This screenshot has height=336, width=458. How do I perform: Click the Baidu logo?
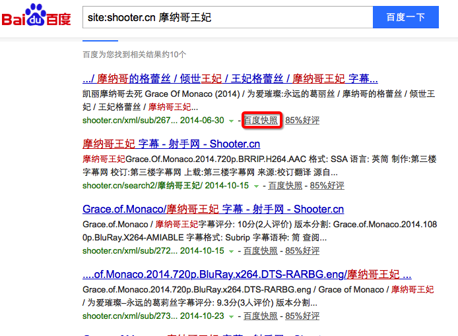[x=36, y=15]
